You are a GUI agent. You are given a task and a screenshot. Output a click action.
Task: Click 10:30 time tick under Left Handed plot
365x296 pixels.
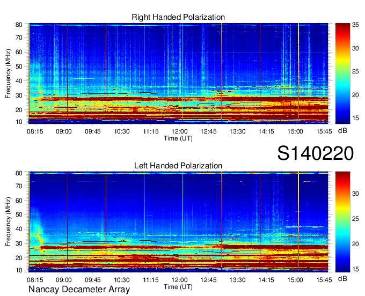click(122, 280)
